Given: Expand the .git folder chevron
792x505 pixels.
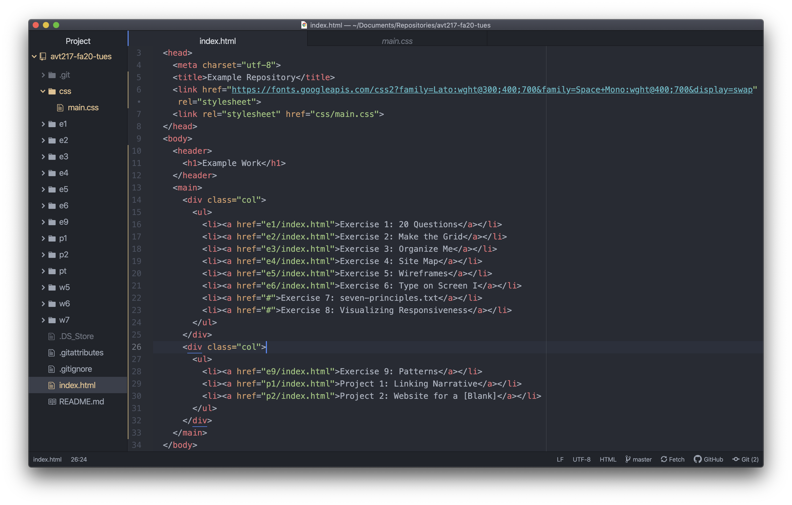Looking at the screenshot, I should pos(43,75).
